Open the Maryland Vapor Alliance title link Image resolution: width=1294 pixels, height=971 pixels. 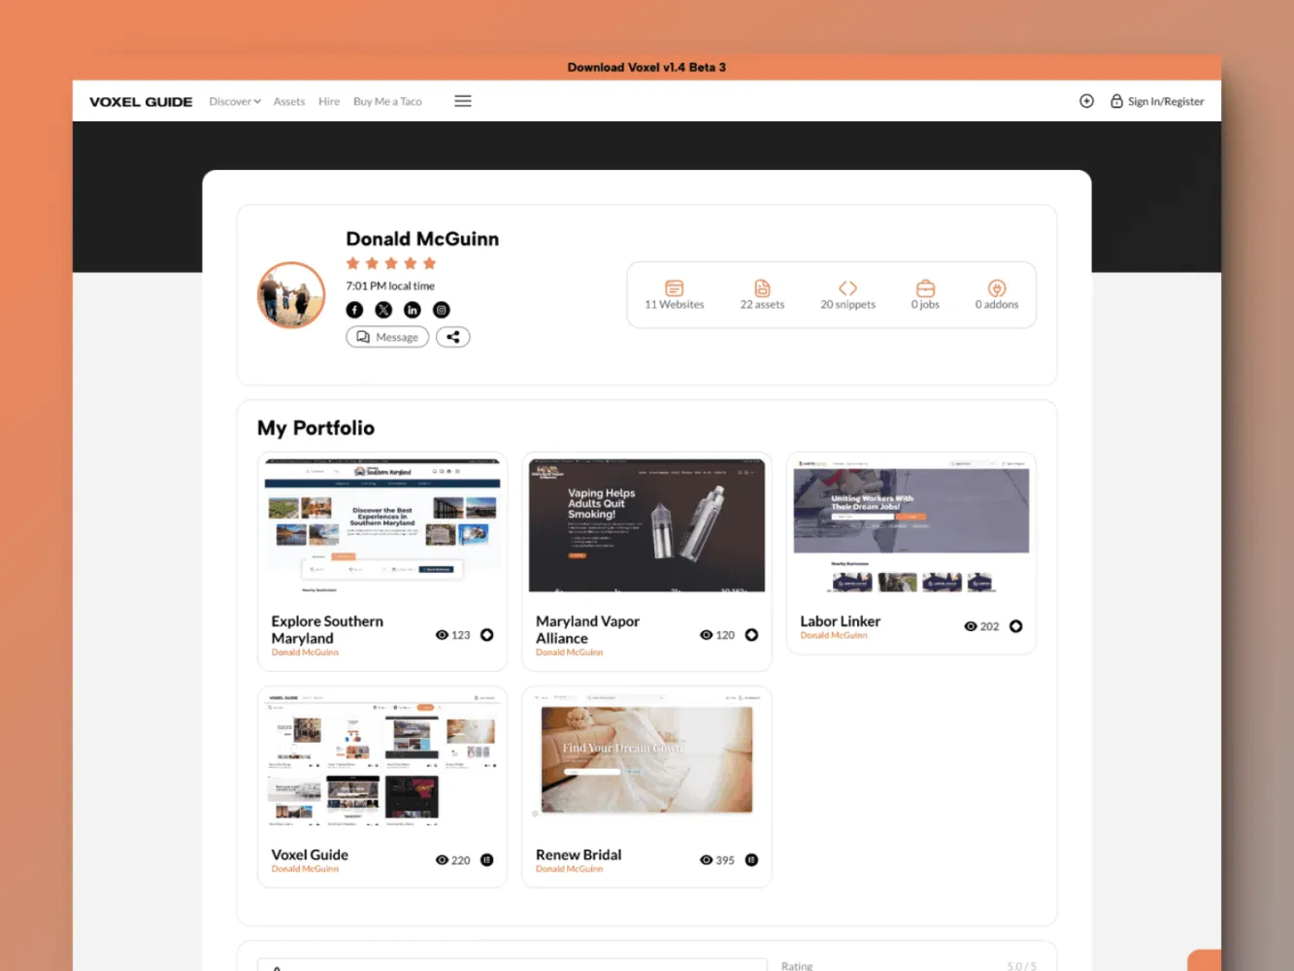[x=587, y=629]
